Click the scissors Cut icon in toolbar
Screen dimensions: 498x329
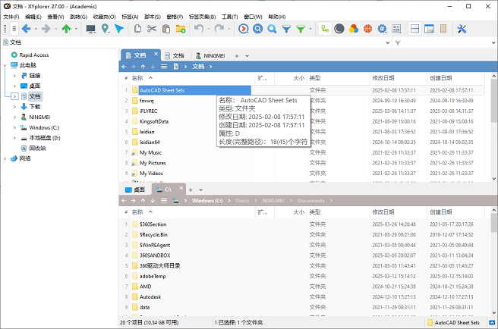click(x=152, y=29)
